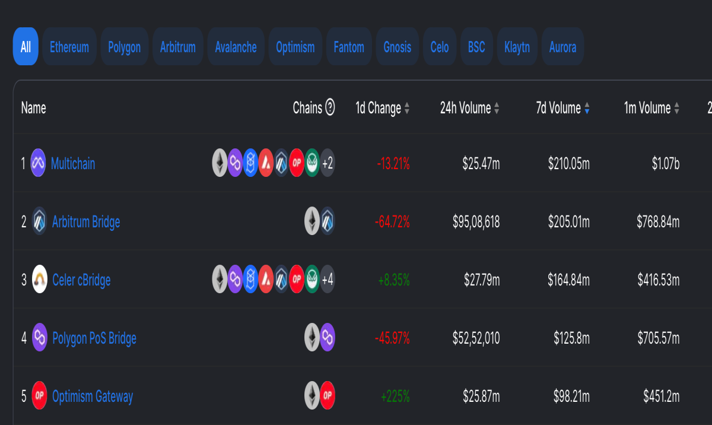Sort the table by 7d Volume

click(561, 108)
